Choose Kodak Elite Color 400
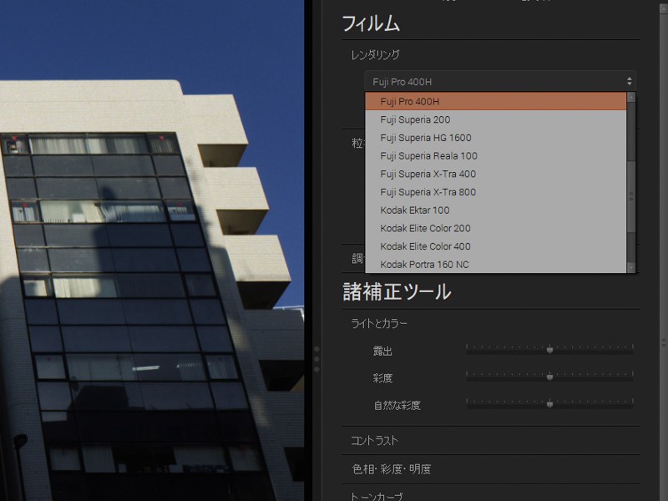 tap(496, 246)
